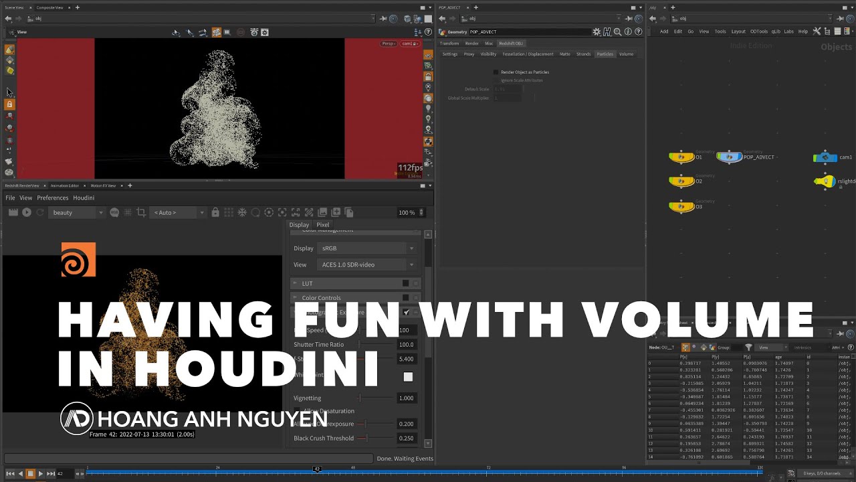Click the gear icon beside POP_ADVECT name

(x=597, y=31)
